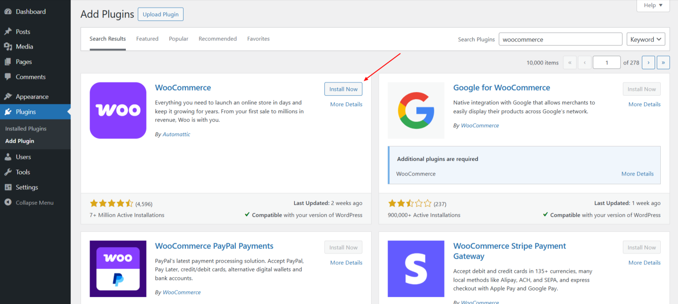Select the Tools wrench icon

pos(9,172)
